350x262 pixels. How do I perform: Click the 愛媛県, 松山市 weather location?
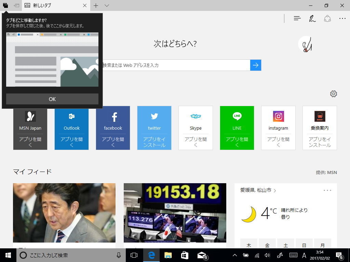258,190
